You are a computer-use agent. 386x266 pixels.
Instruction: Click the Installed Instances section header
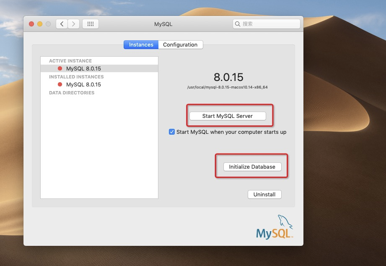coord(76,77)
